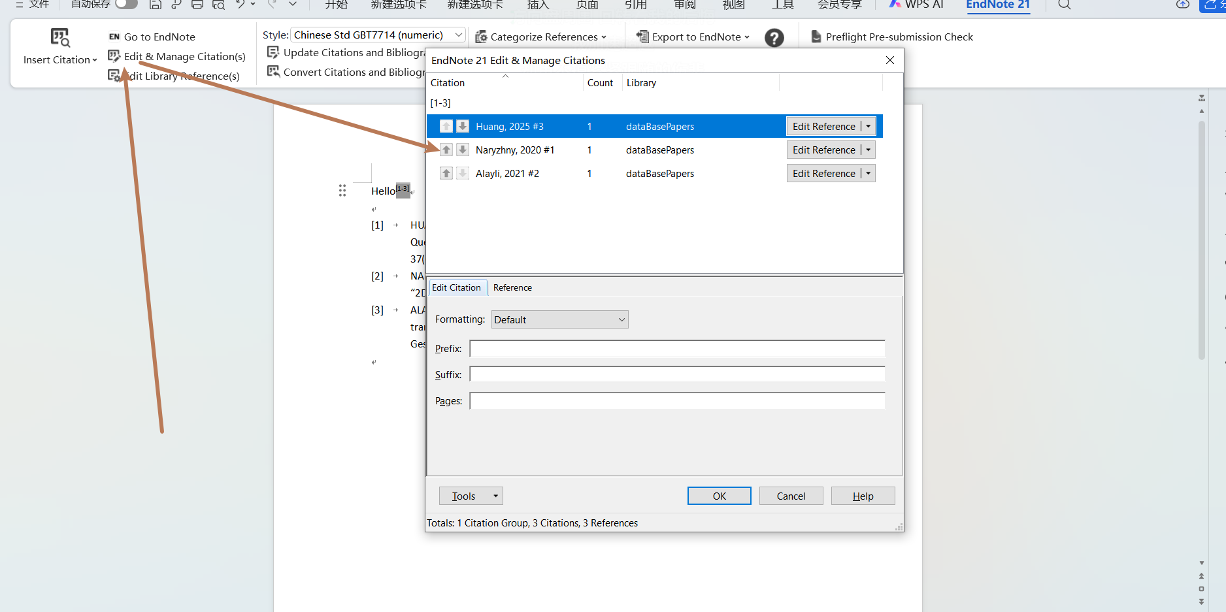This screenshot has height=612, width=1226.
Task: Click the Count column header
Action: pos(603,83)
